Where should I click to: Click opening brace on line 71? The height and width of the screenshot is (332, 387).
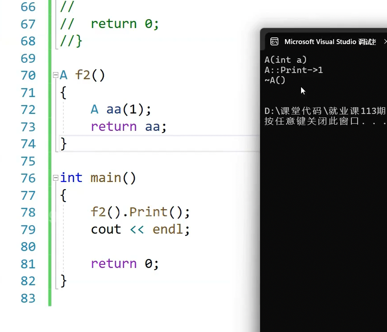pos(63,93)
